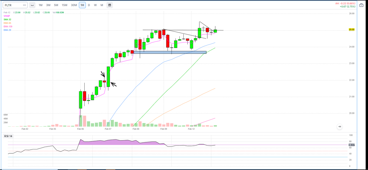Screen dimensions: 368x170
Task: Click the 22.00 price axis label
Action: coord(352,80)
